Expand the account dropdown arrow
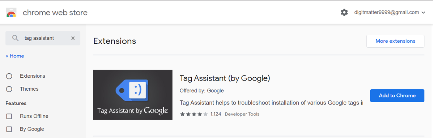This screenshot has width=434, height=138. [x=424, y=13]
